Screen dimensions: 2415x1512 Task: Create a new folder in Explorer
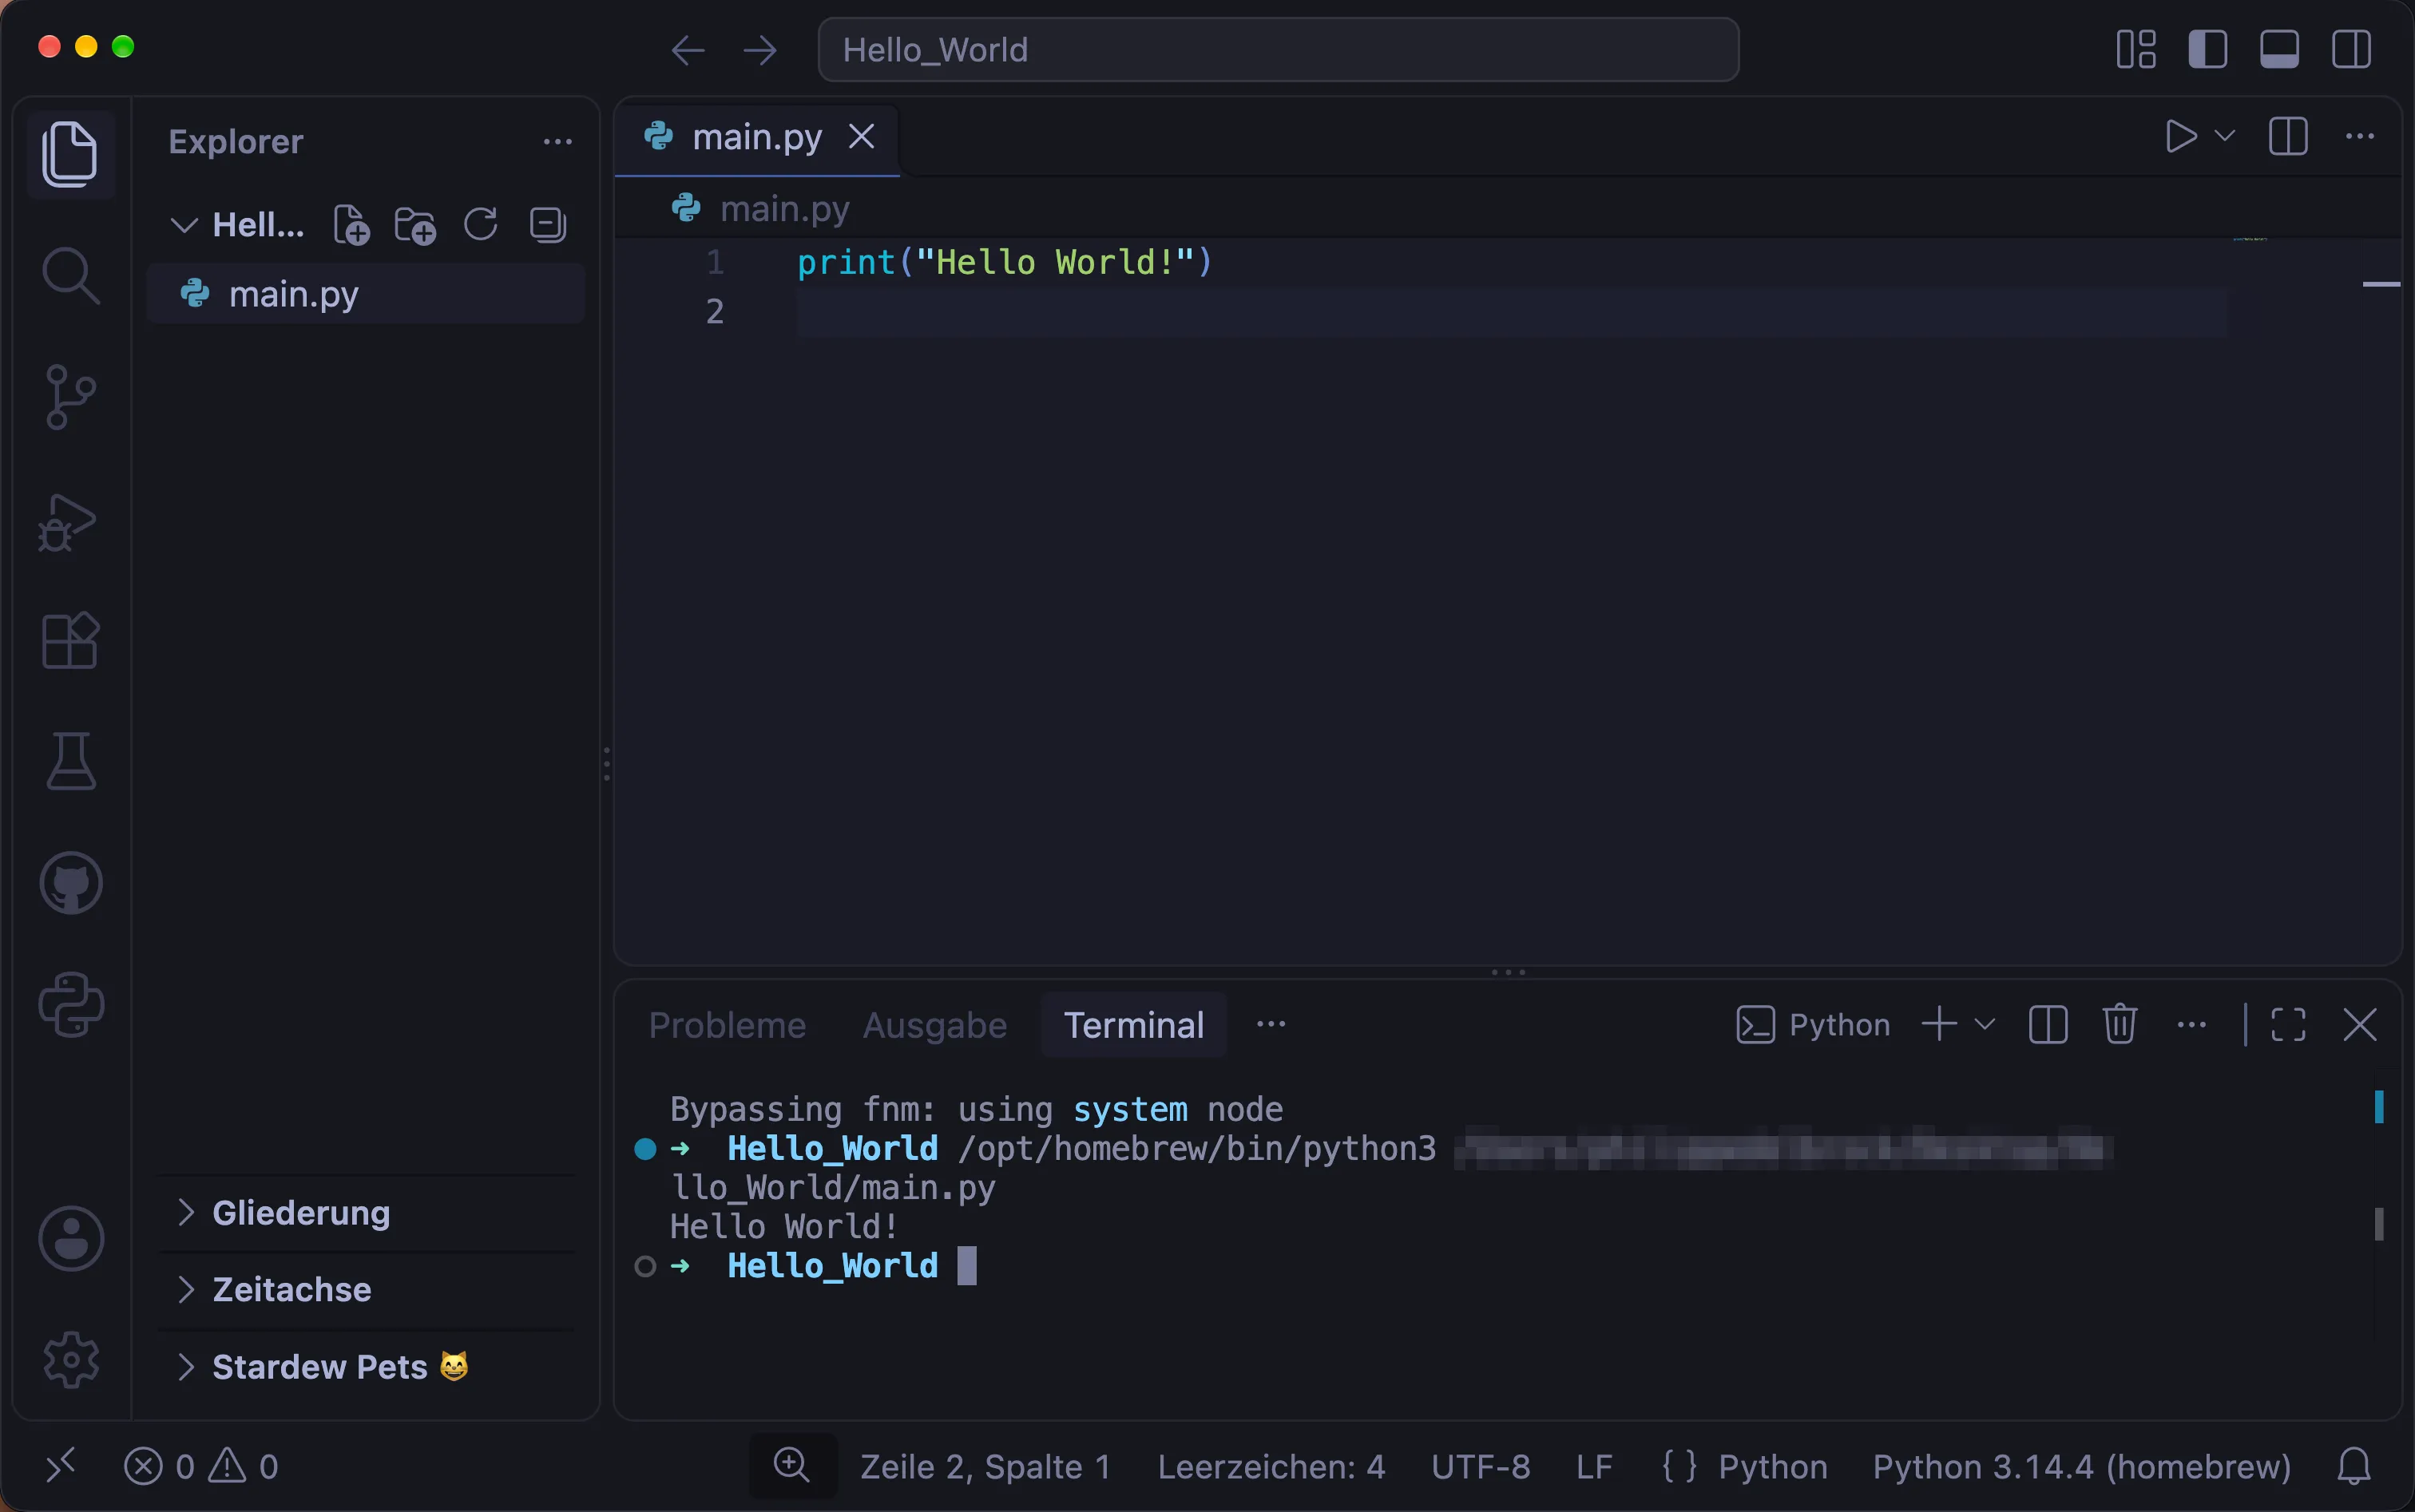pyautogui.click(x=415, y=225)
